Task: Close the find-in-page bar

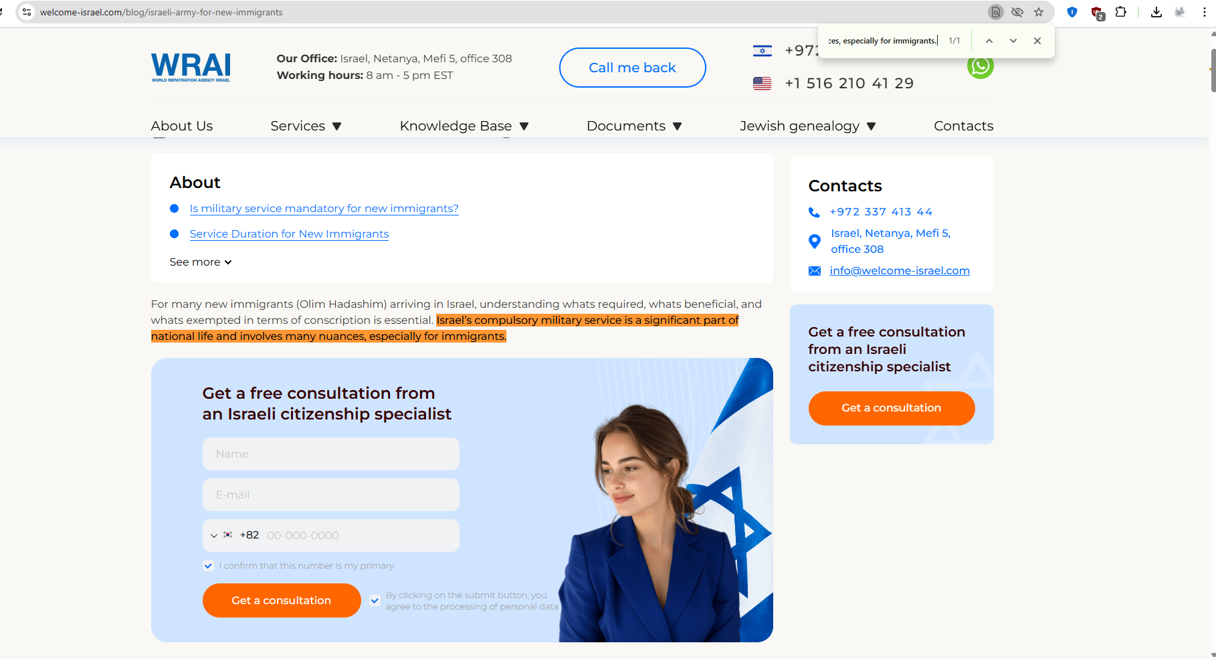Action: tap(1037, 41)
